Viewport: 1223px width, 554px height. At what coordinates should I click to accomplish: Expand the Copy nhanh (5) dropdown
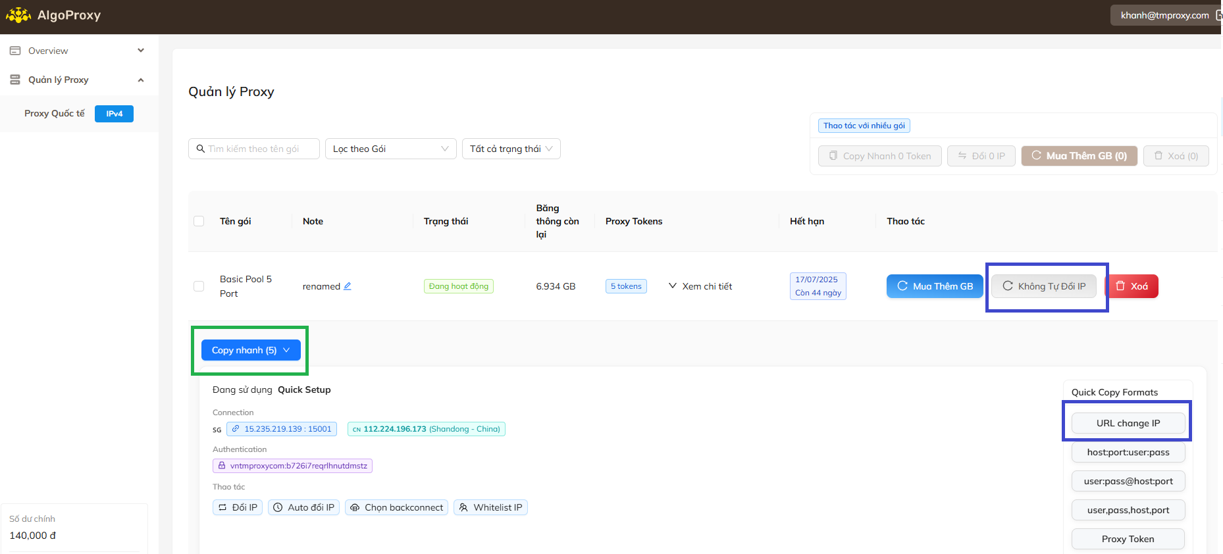tap(251, 350)
